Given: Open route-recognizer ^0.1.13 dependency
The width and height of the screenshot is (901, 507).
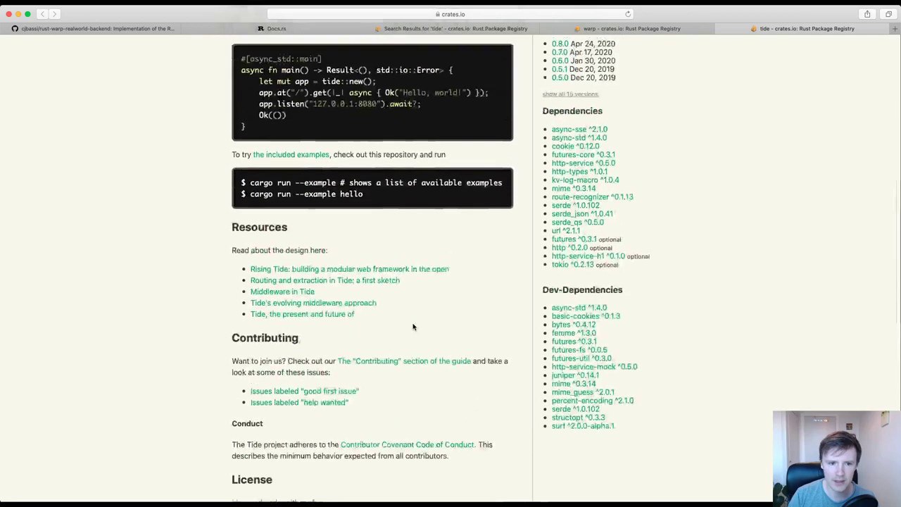Looking at the screenshot, I should pos(592,197).
